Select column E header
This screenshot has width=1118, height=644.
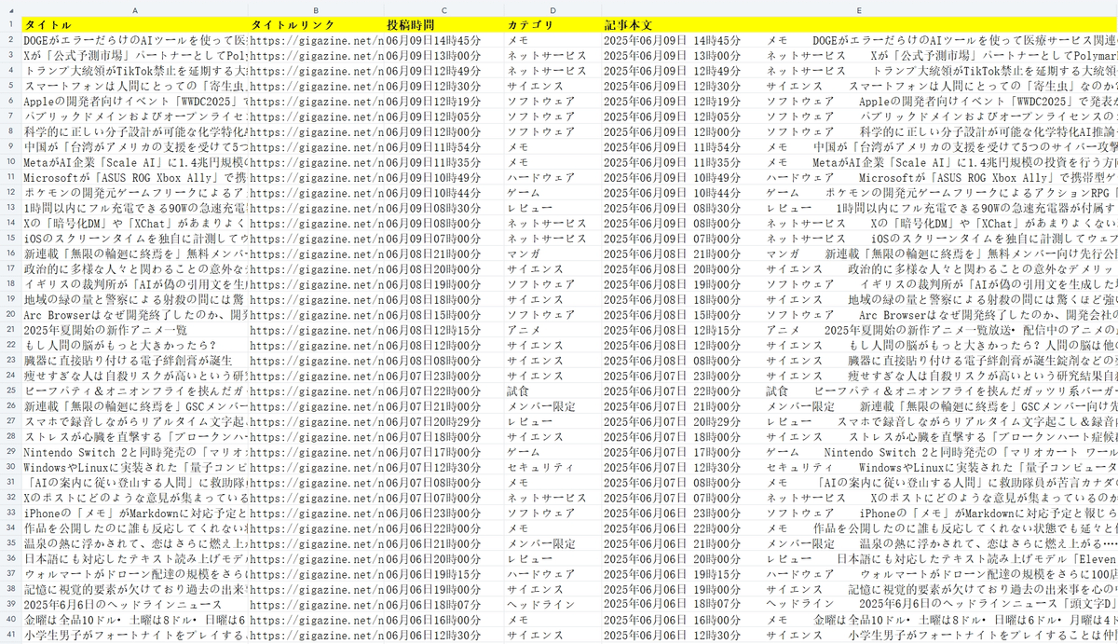coord(859,8)
